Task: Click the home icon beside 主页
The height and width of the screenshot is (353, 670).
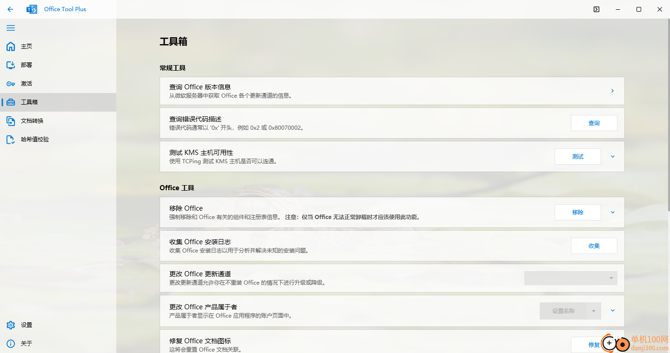Action: tap(11, 47)
